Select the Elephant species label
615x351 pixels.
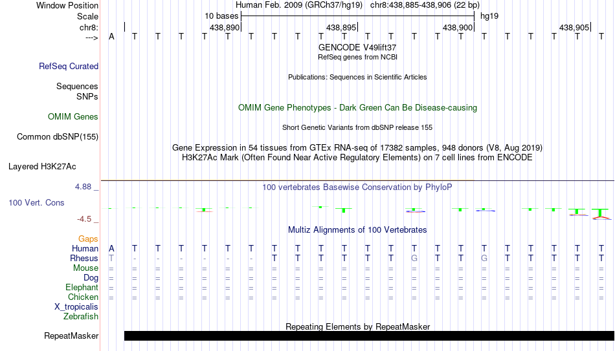point(82,288)
